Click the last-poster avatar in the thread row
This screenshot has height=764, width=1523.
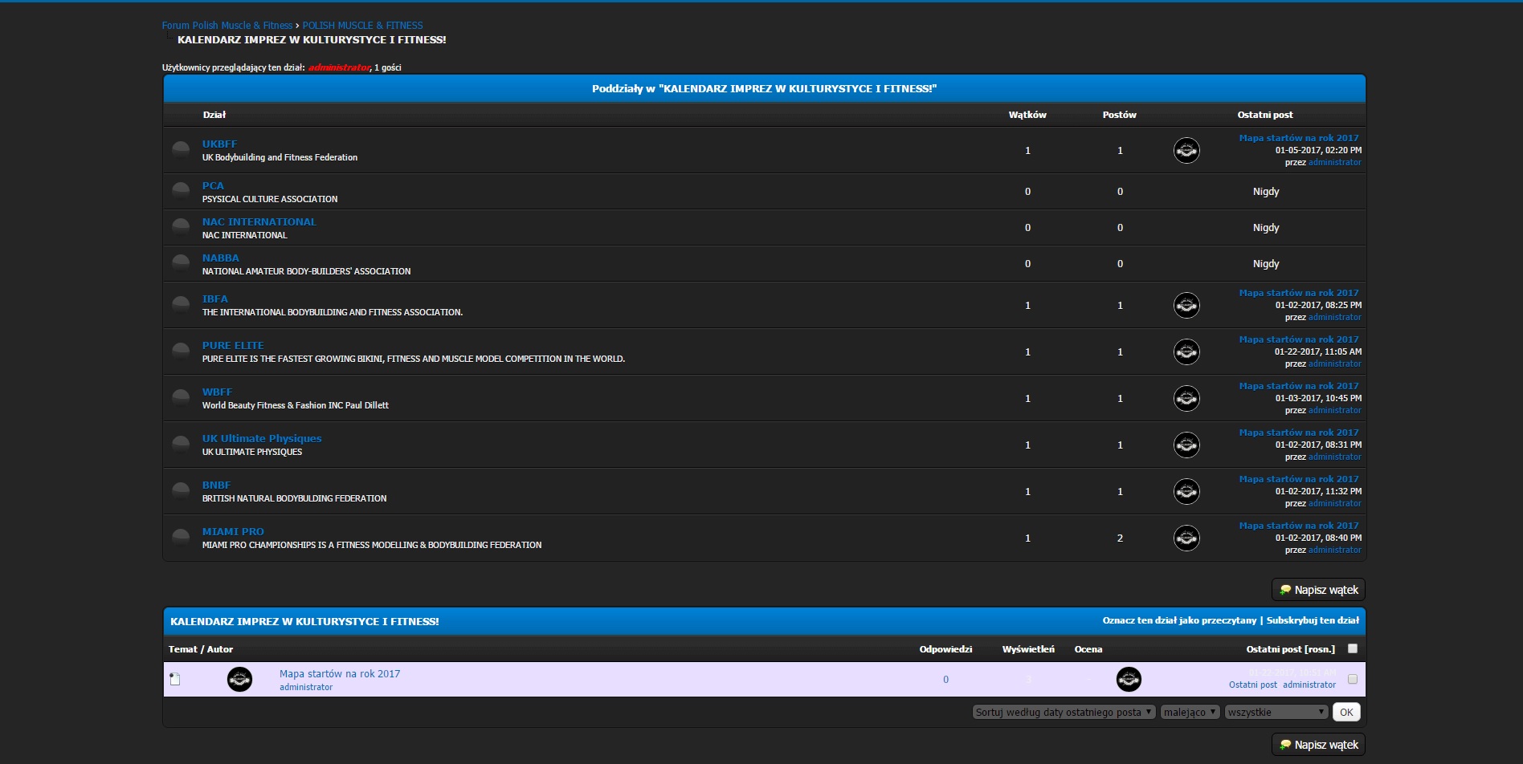pos(1129,679)
